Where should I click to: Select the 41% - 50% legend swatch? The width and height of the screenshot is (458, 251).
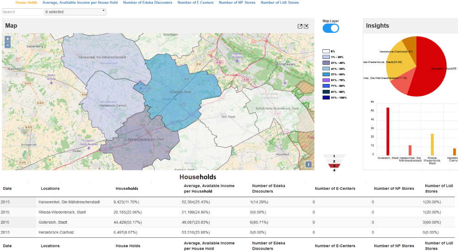click(x=326, y=69)
